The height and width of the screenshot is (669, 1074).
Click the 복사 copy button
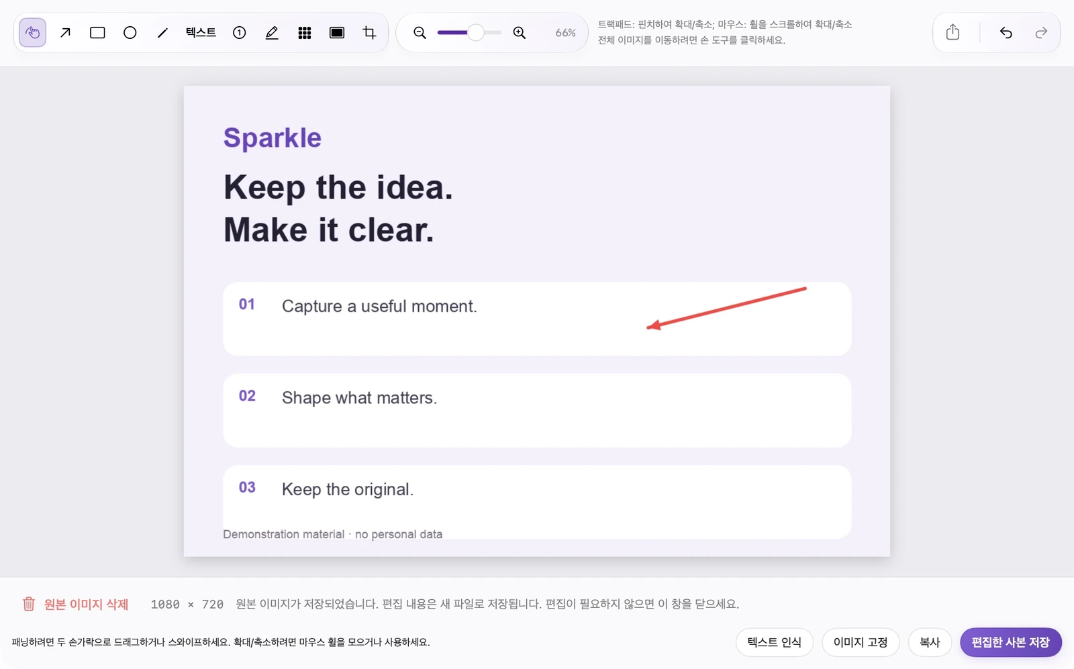[930, 642]
